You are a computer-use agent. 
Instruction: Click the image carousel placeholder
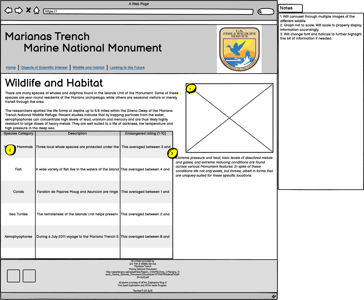tap(230, 117)
